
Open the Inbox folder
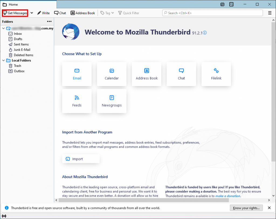click(x=18, y=34)
